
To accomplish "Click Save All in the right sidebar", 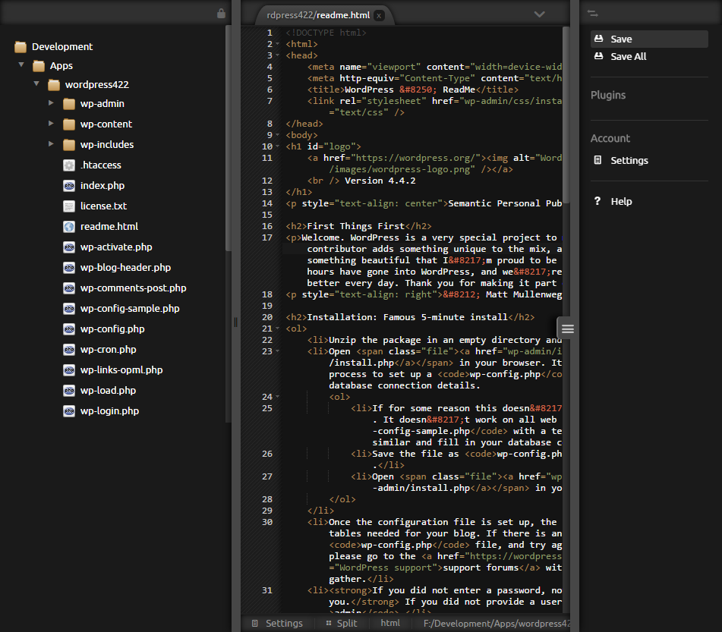I will 628,56.
